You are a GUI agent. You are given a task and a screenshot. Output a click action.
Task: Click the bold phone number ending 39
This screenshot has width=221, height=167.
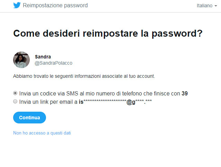[x=185, y=93]
